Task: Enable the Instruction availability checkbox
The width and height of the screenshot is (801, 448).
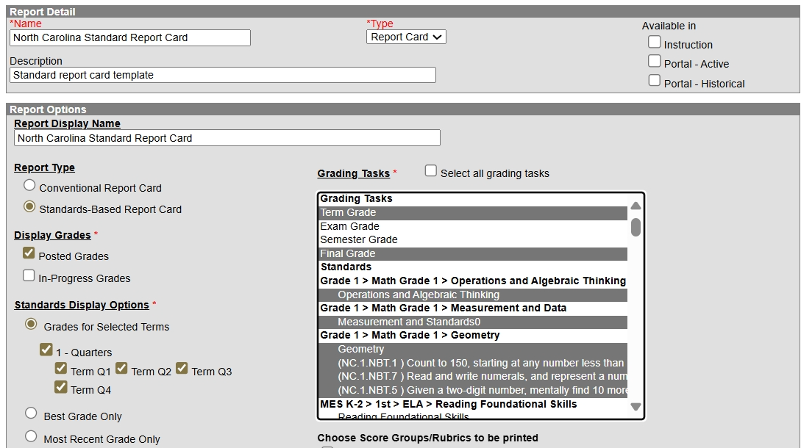Action: pos(655,42)
